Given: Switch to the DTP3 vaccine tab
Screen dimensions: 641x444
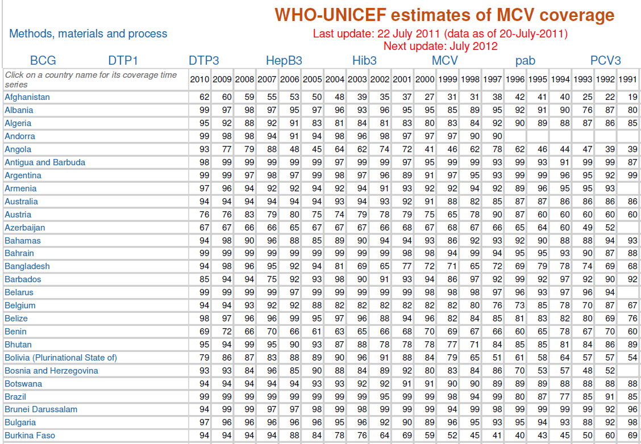Looking at the screenshot, I should point(203,60).
